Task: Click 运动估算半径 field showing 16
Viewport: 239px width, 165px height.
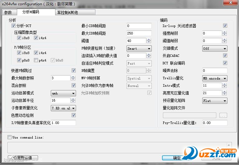Action: (61, 100)
